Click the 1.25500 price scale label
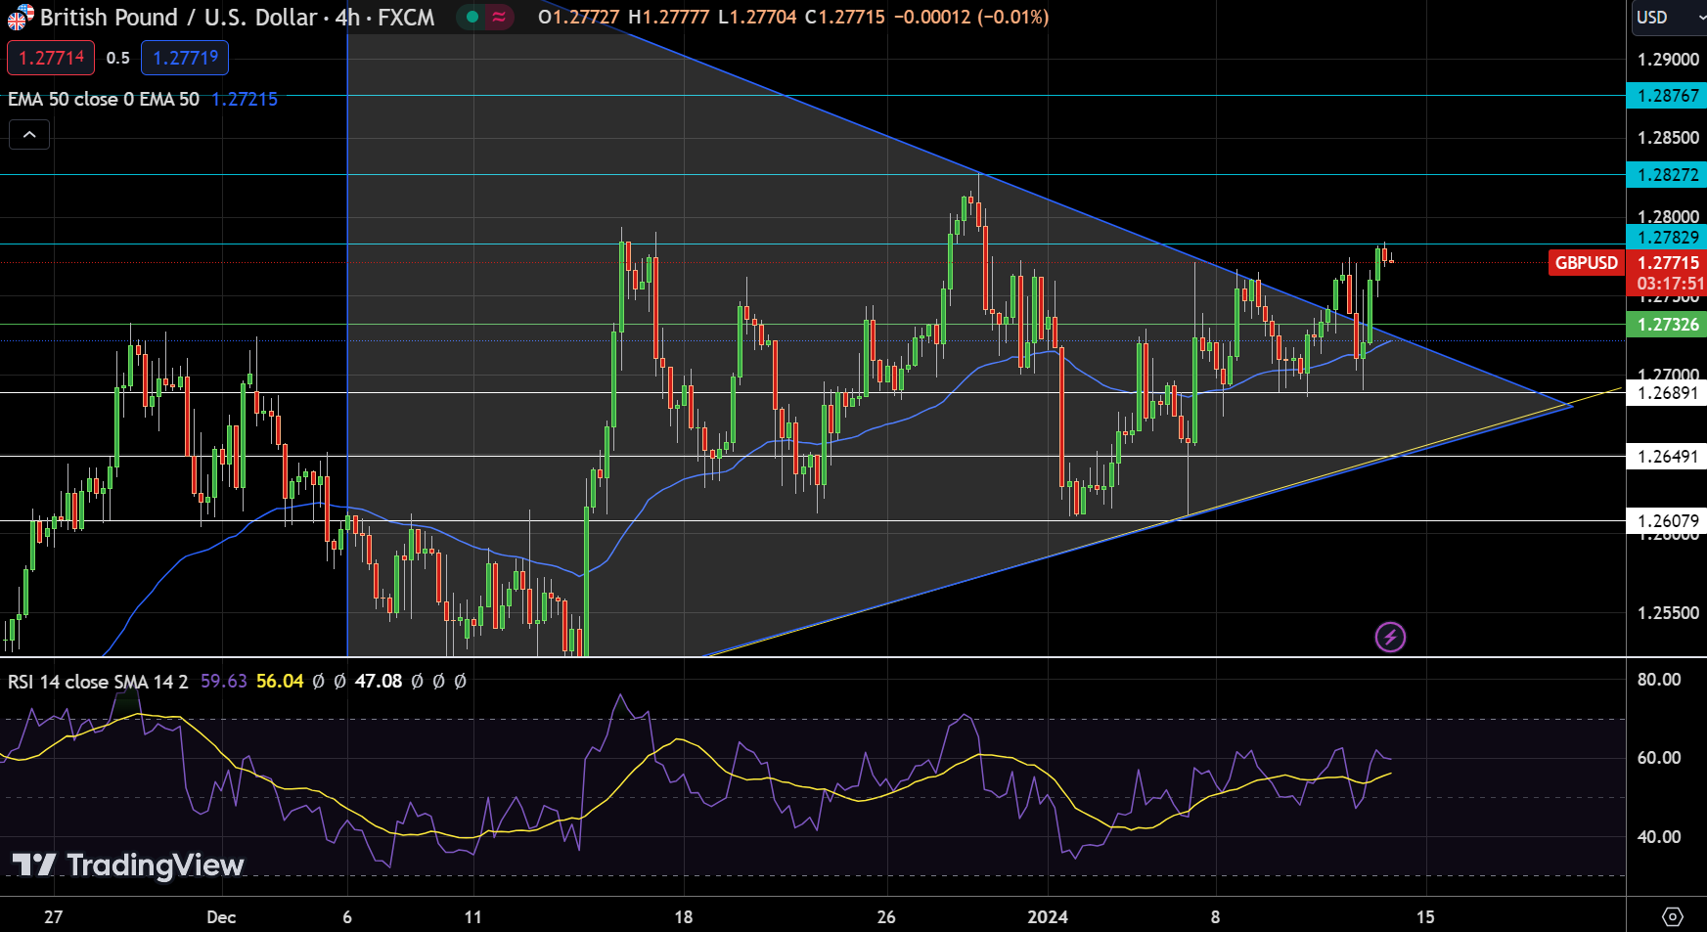The width and height of the screenshot is (1707, 932). click(x=1668, y=613)
